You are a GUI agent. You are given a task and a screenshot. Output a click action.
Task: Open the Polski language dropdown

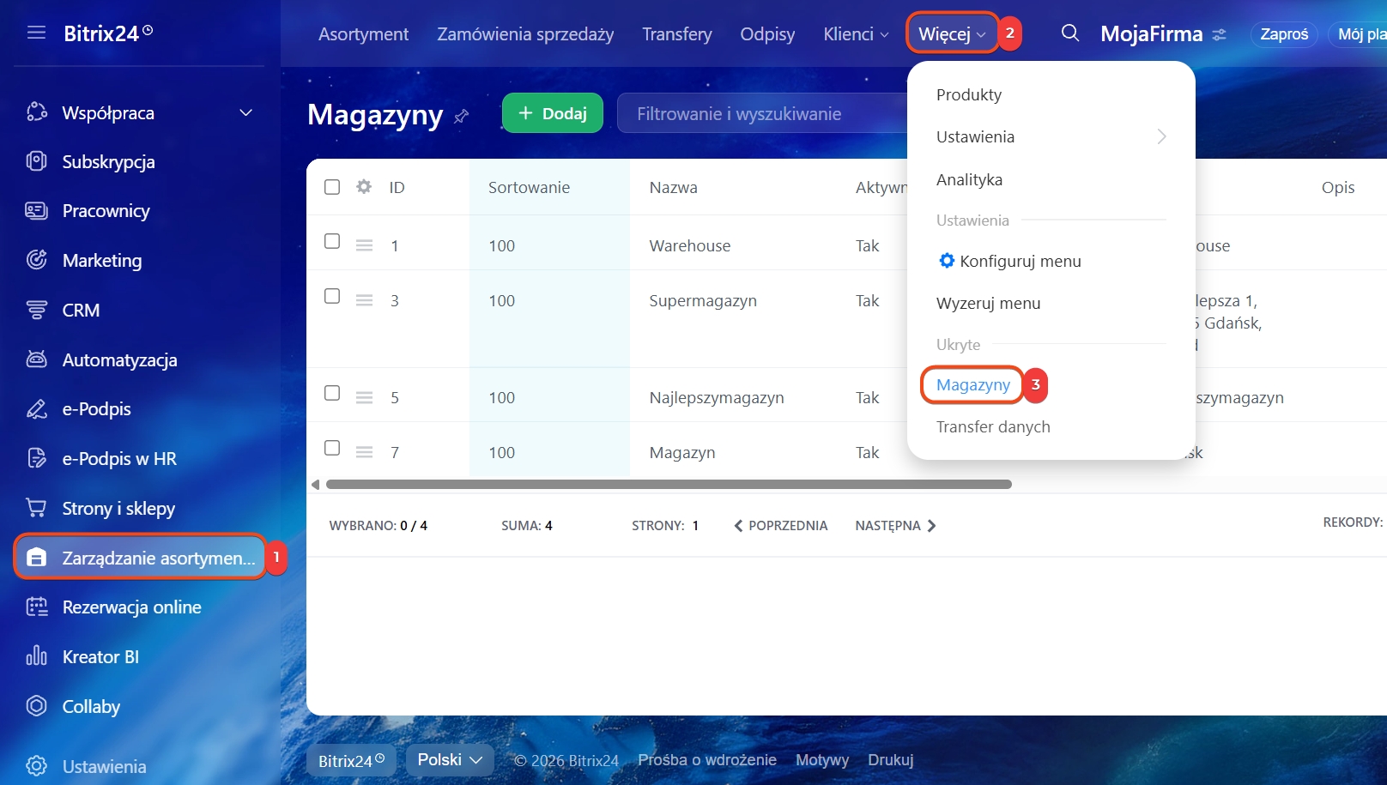(x=450, y=760)
